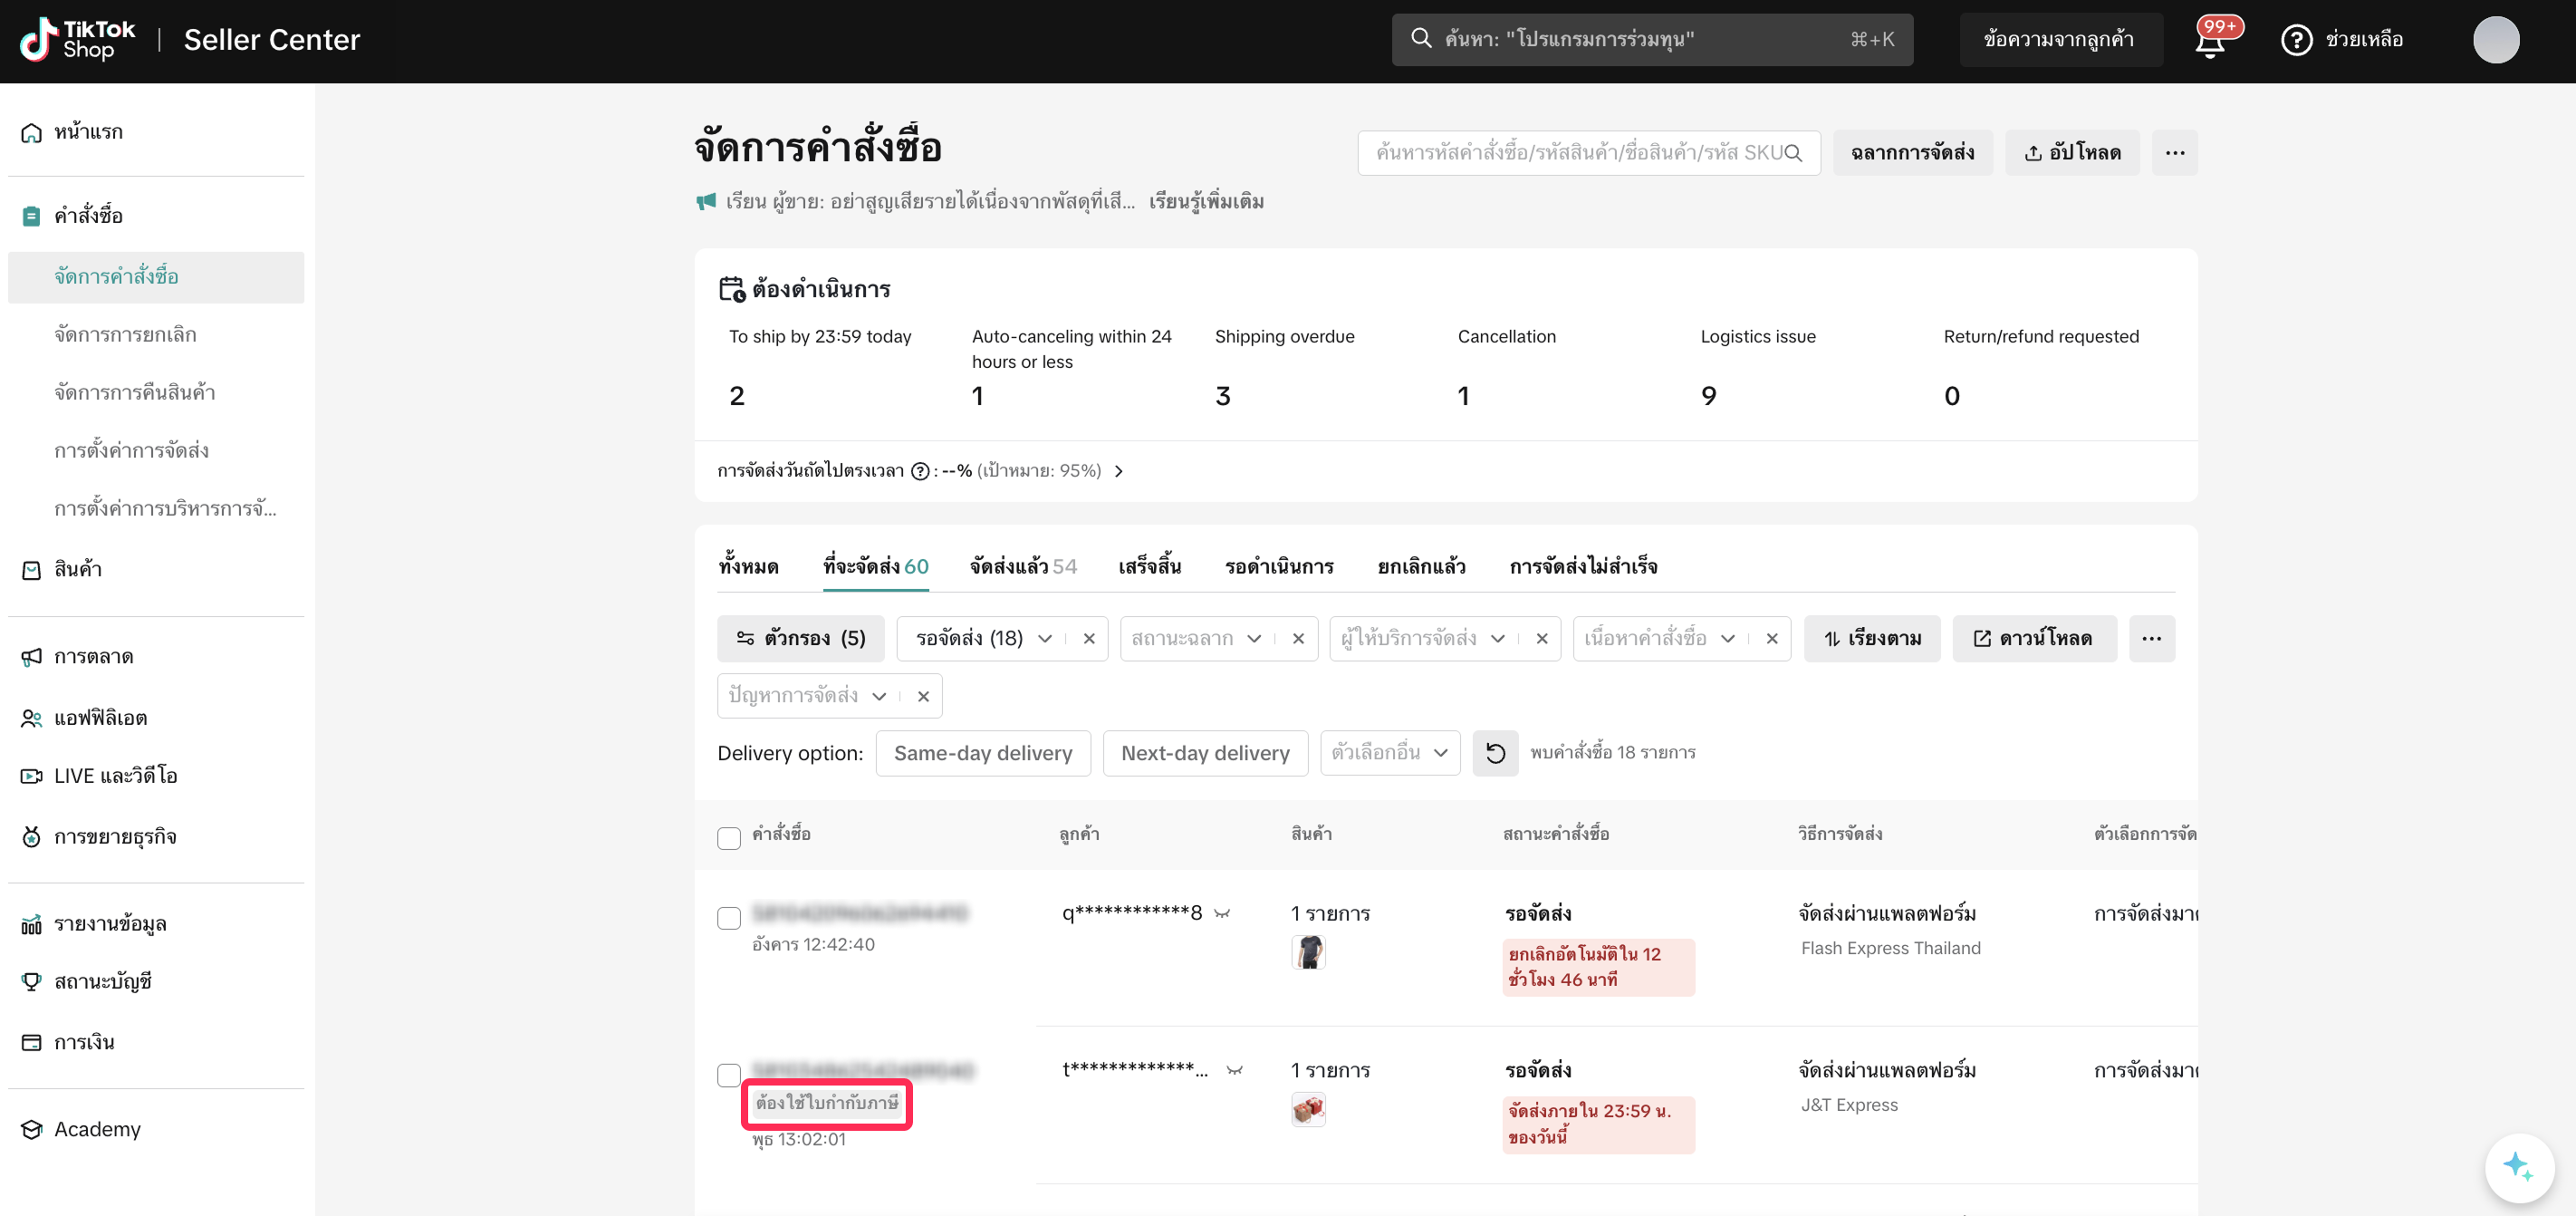Click the เรียนรู้เพิ่มเติม link
This screenshot has width=2576, height=1216.
click(x=1206, y=202)
